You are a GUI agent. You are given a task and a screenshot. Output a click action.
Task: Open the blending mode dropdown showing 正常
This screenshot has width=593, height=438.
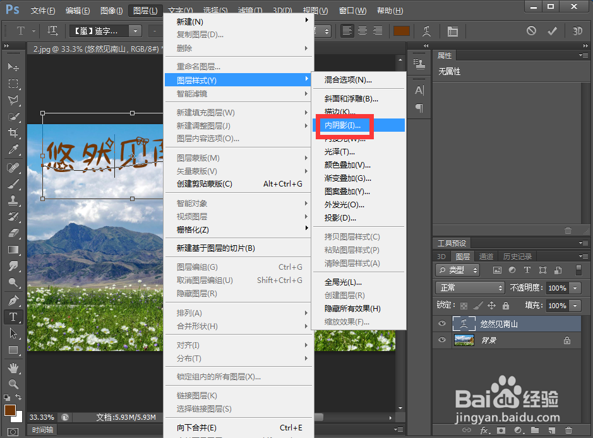coord(469,288)
